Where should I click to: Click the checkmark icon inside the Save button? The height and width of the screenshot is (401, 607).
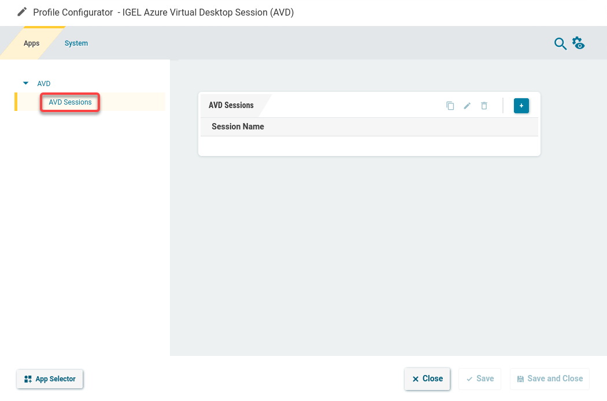pyautogui.click(x=470, y=378)
